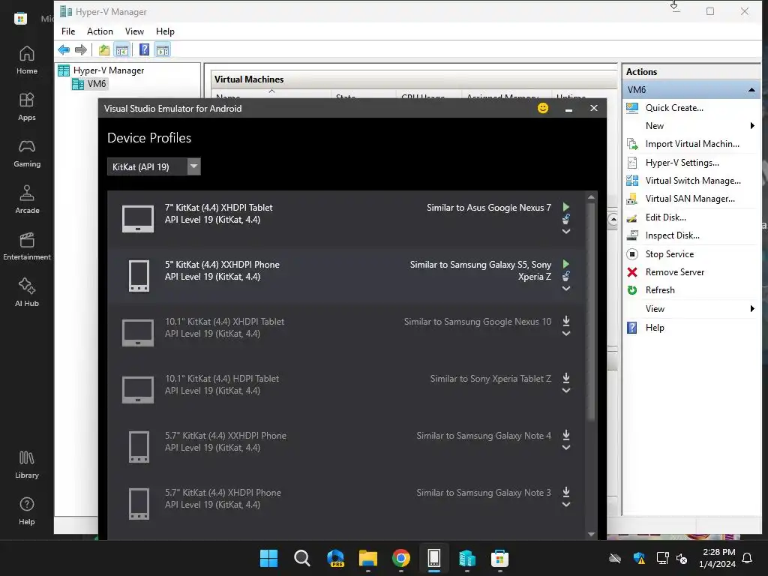Start the 7" KitKat XHDPI Tablet emulator
768x576 pixels.
[565, 207]
